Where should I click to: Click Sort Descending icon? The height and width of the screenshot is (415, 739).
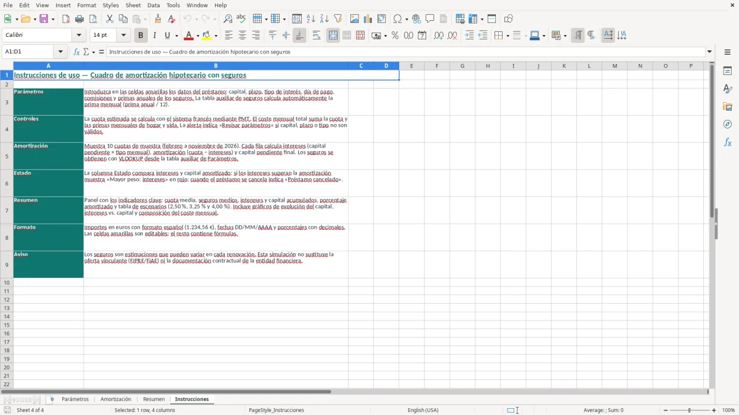click(x=325, y=19)
